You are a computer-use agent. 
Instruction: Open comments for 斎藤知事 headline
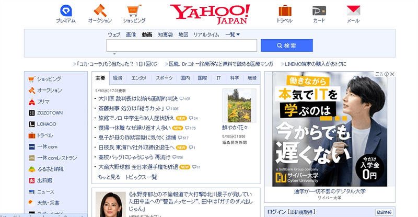click(x=172, y=109)
